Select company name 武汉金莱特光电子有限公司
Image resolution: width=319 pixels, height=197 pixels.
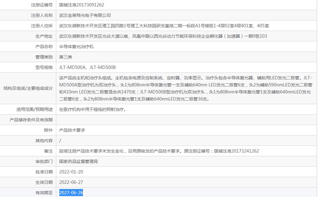point(85,15)
